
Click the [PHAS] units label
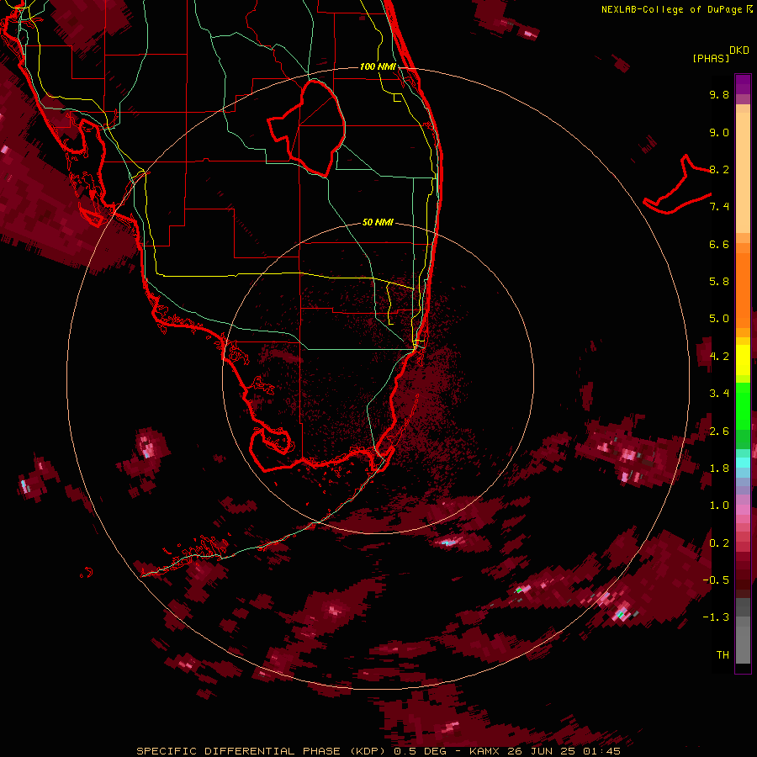pos(711,59)
